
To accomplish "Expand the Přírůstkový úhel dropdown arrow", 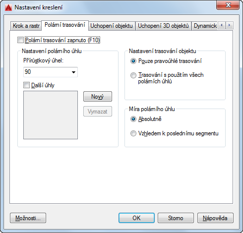I will coord(73,72).
